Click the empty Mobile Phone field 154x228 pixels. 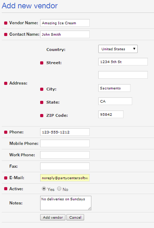[x=65, y=143]
